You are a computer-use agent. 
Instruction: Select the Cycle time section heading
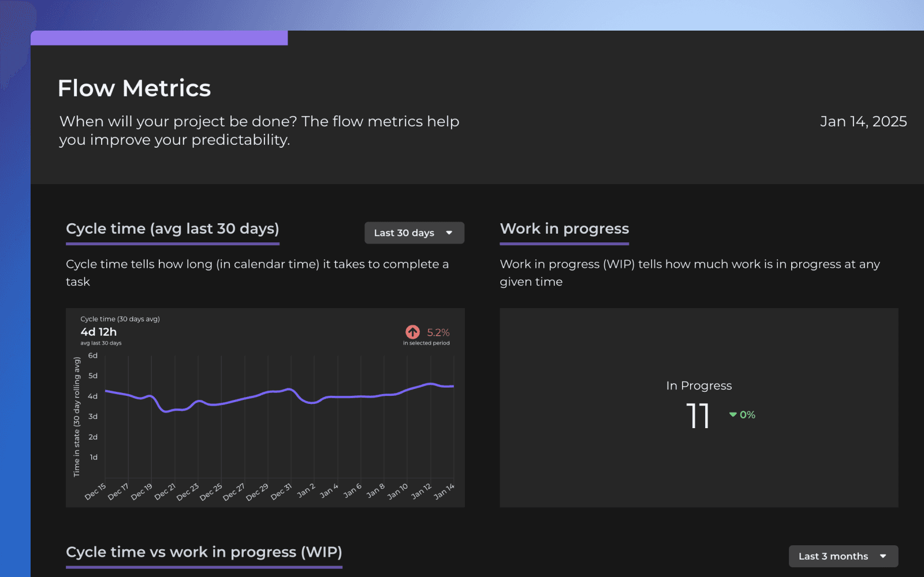[173, 228]
